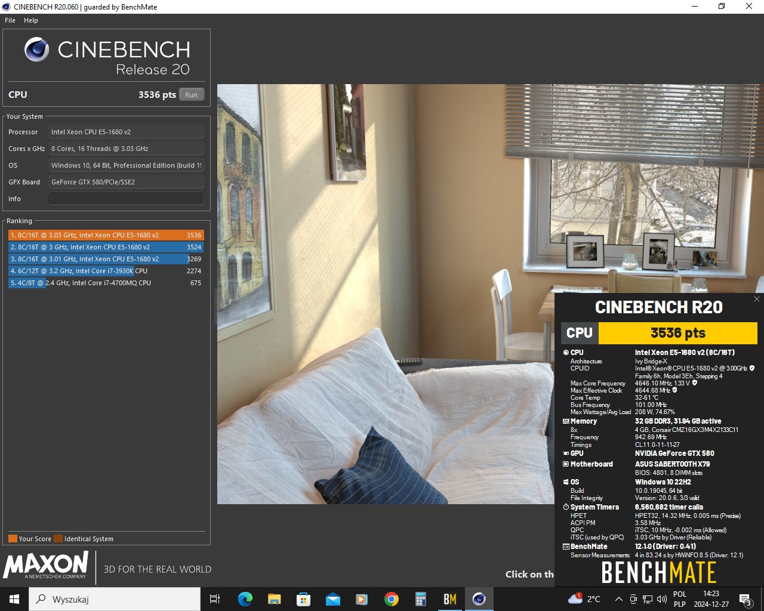The image size is (764, 611).
Task: Click the network tray icon
Action: tap(647, 599)
